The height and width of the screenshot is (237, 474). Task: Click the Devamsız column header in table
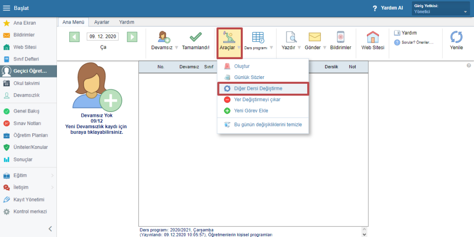[x=189, y=67]
